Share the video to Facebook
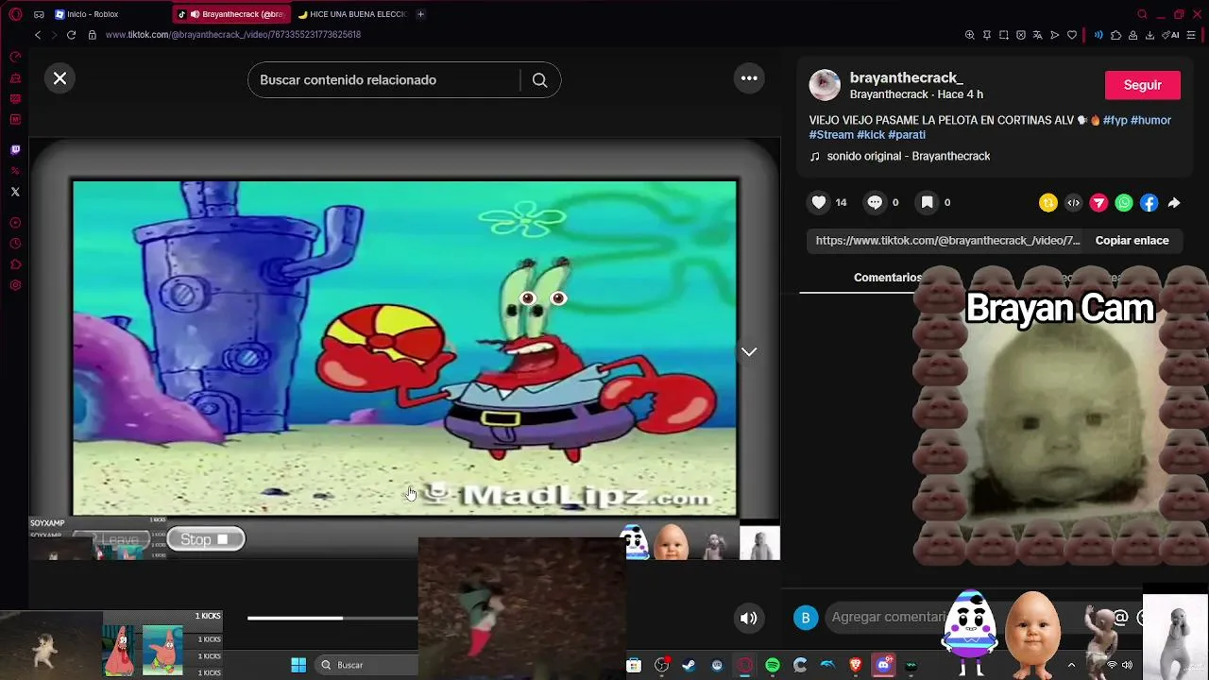Viewport: 1209px width, 680px height. point(1149,202)
